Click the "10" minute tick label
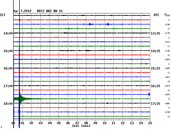This screenshot has height=130, width=171. pyautogui.click(x=104, y=123)
